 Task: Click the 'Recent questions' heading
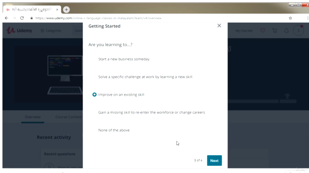click(59, 154)
